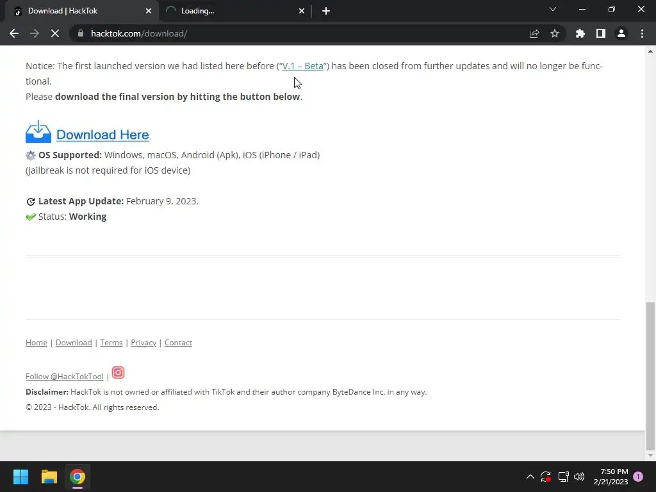The image size is (656, 492).
Task: Toggle the browser side panel icon
Action: coord(601,33)
